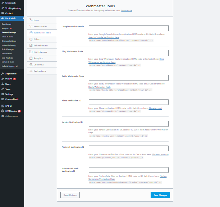Follow the Learn more link
Image resolution: width=220 pixels, height=207 pixels.
click(127, 10)
